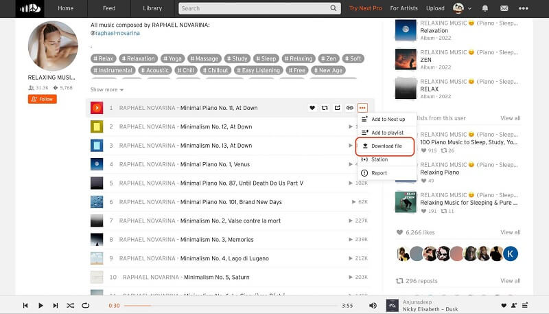The width and height of the screenshot is (549, 314).
Task: Copy link of track Minimal Piano No. 11
Action: click(x=350, y=108)
